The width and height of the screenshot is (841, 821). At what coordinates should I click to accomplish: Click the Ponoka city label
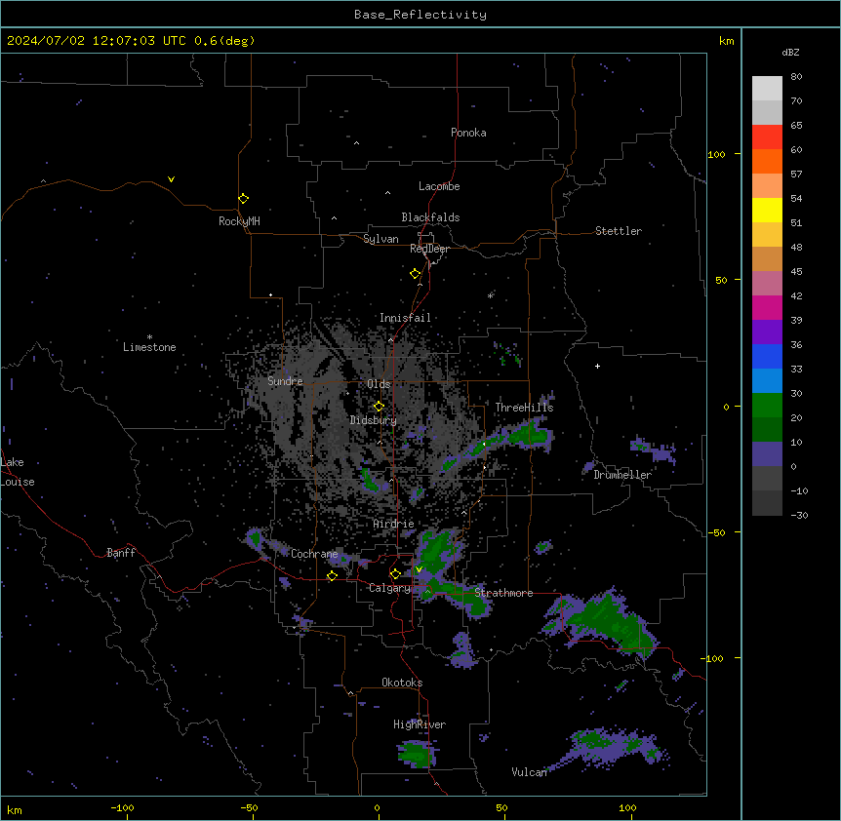[468, 133]
